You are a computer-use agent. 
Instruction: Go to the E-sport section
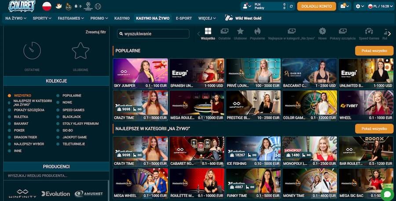tap(183, 18)
